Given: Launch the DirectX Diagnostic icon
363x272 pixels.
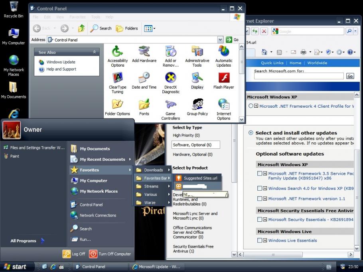Looking at the screenshot, I should pos(171,79).
